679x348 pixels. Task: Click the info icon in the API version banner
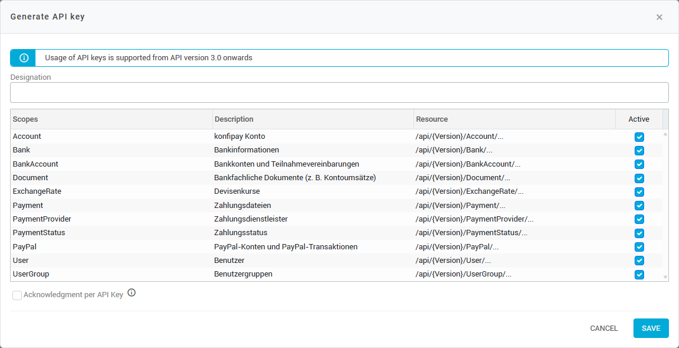click(x=24, y=58)
